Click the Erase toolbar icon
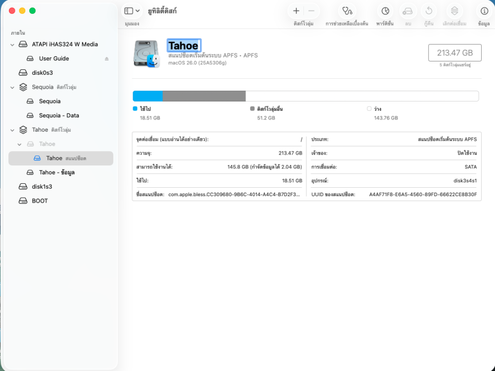 point(407,11)
